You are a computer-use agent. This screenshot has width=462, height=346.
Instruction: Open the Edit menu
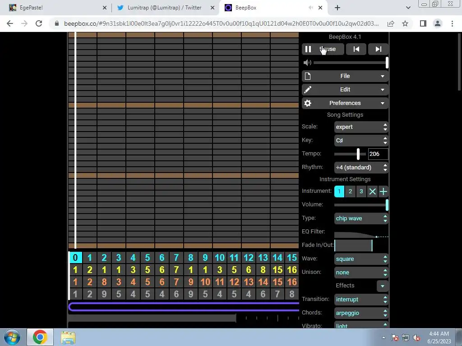pos(345,90)
